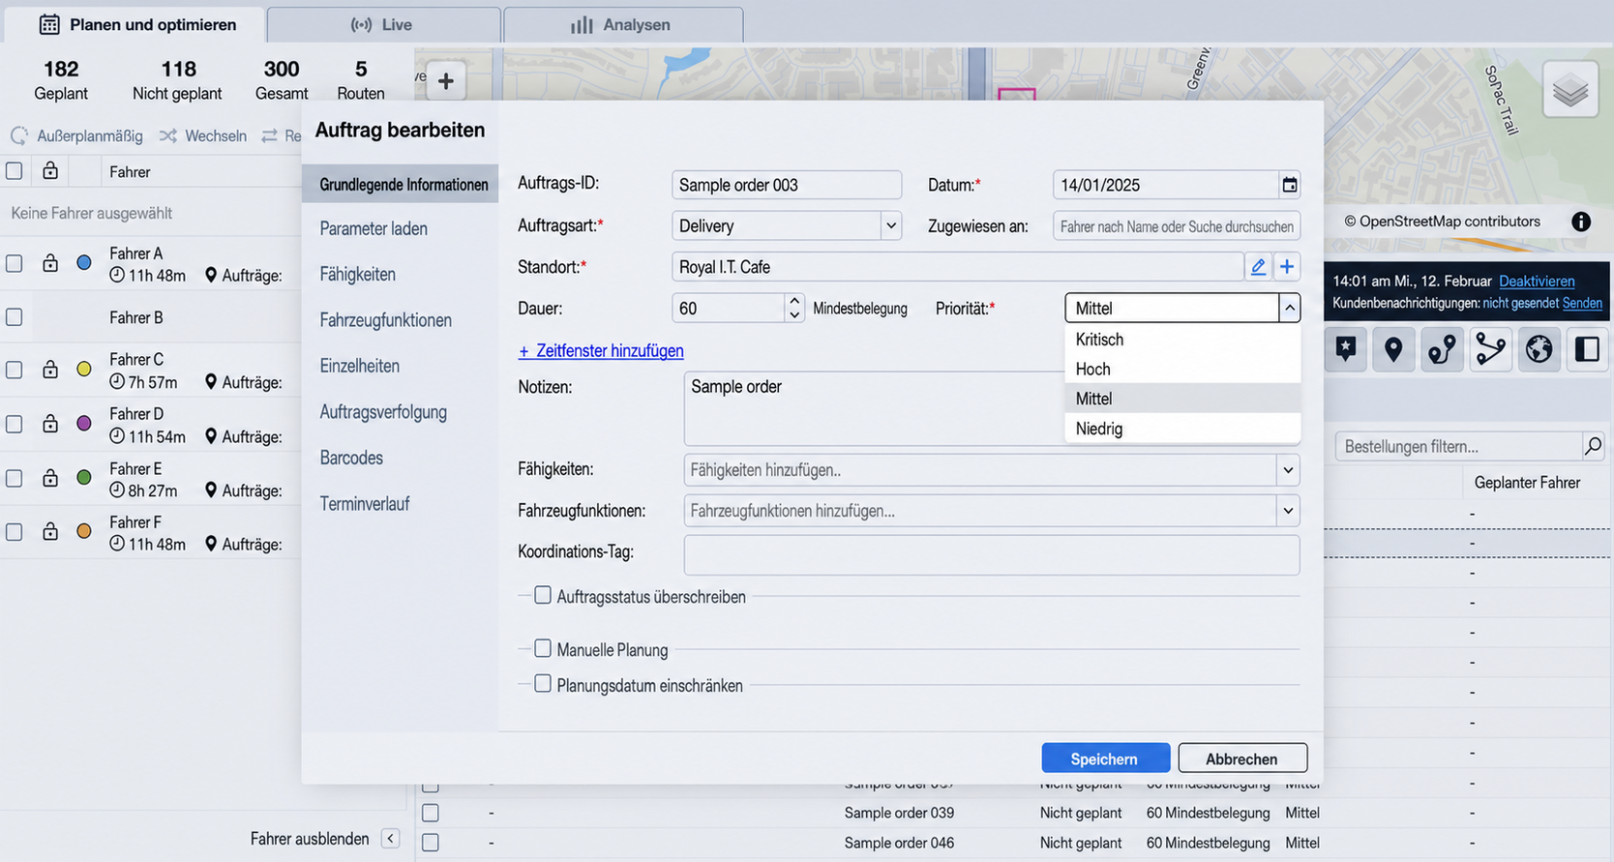Select the curved path map tool
This screenshot has width=1614, height=862.
[x=1490, y=349]
